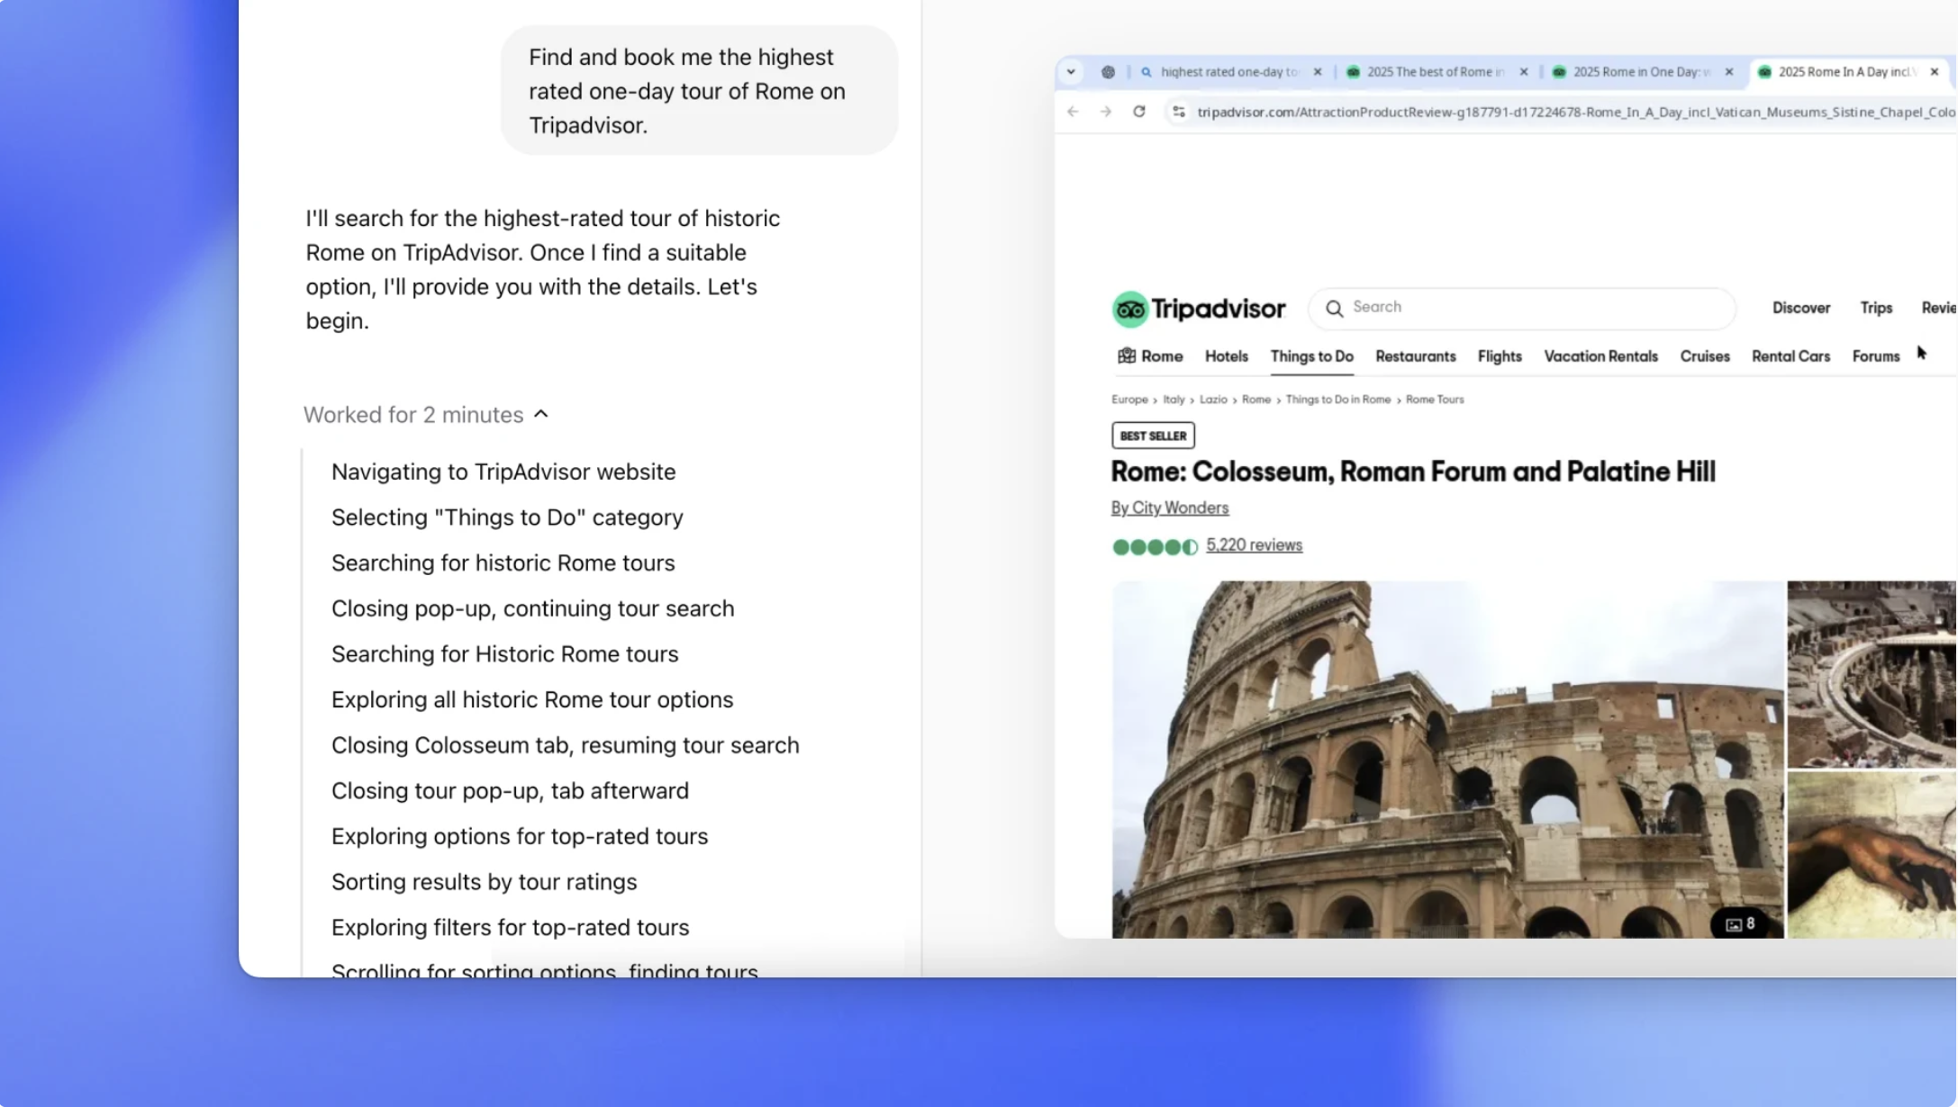The height and width of the screenshot is (1107, 1958).
Task: Click the TripAdvisor logo/home icon
Action: tap(1197, 306)
